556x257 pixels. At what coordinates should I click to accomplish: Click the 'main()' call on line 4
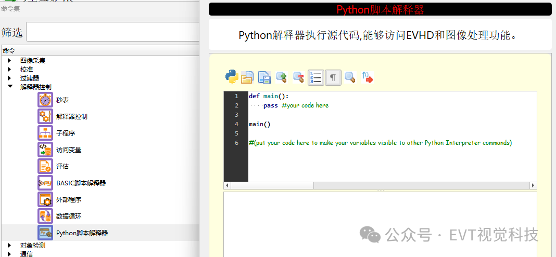tap(260, 124)
